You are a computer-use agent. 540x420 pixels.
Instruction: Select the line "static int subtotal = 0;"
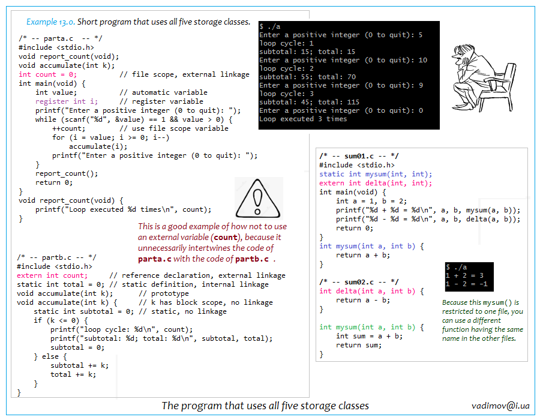point(83,311)
